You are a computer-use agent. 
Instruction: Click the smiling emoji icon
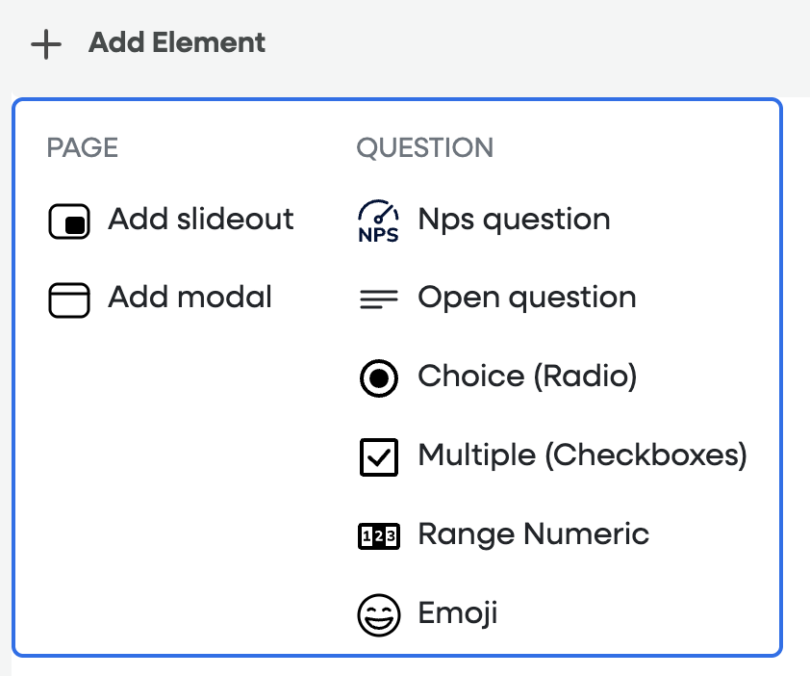(378, 615)
